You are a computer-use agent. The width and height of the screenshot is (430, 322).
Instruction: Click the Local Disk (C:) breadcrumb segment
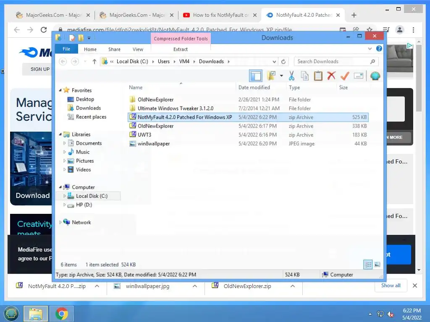[x=132, y=62]
